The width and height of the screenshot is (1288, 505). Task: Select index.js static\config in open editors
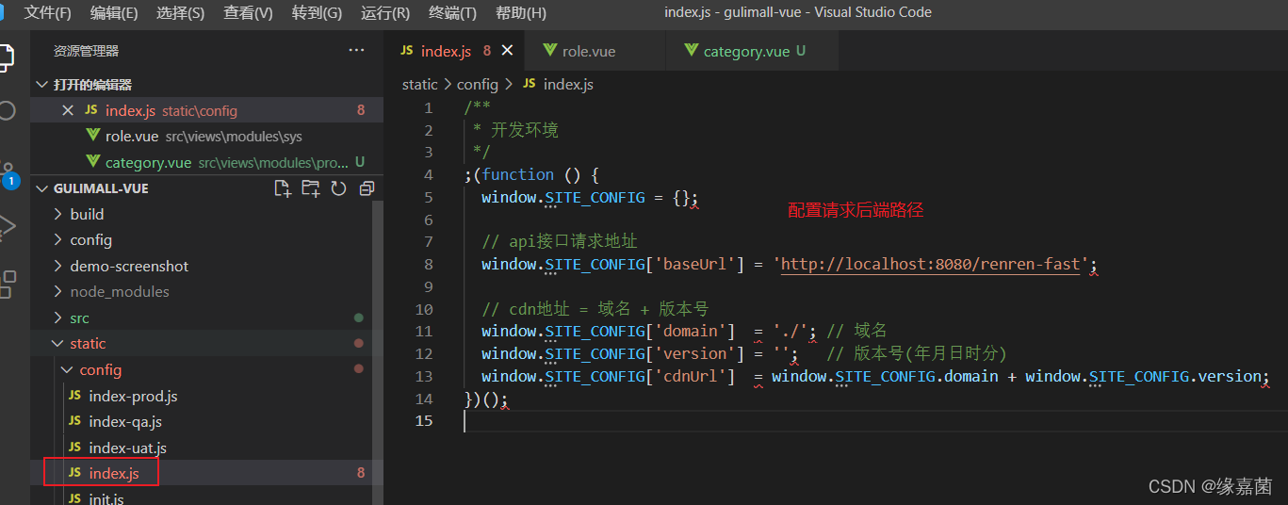[x=207, y=110]
